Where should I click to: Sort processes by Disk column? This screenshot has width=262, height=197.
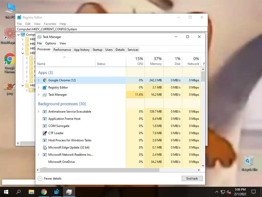coord(173,61)
